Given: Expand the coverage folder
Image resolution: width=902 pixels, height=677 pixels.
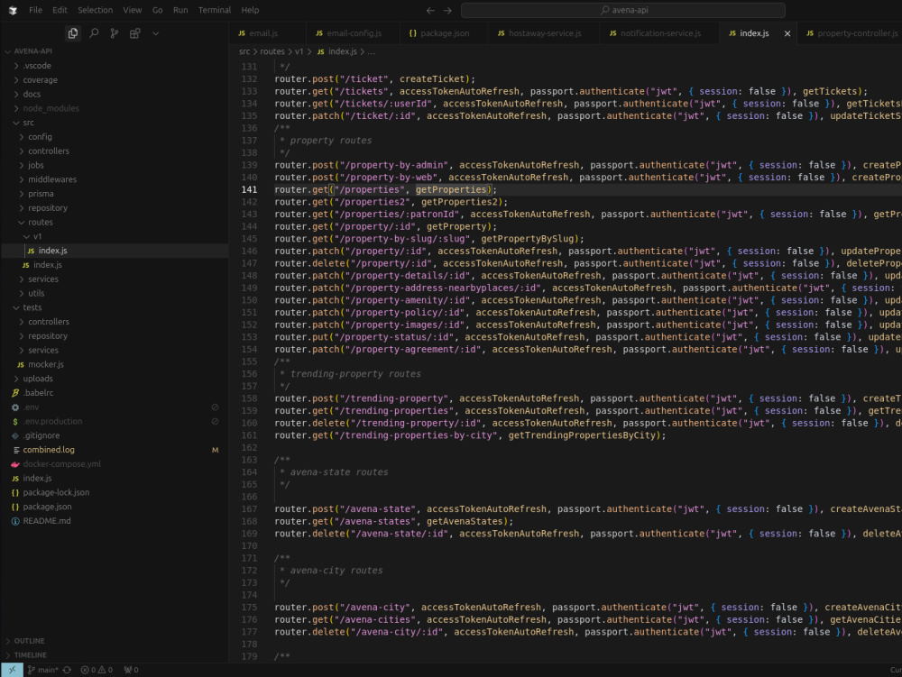Looking at the screenshot, I should (115, 80).
